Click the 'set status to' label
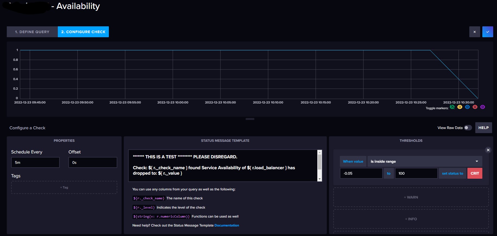Viewport: 497px width, 236px height. [452, 173]
